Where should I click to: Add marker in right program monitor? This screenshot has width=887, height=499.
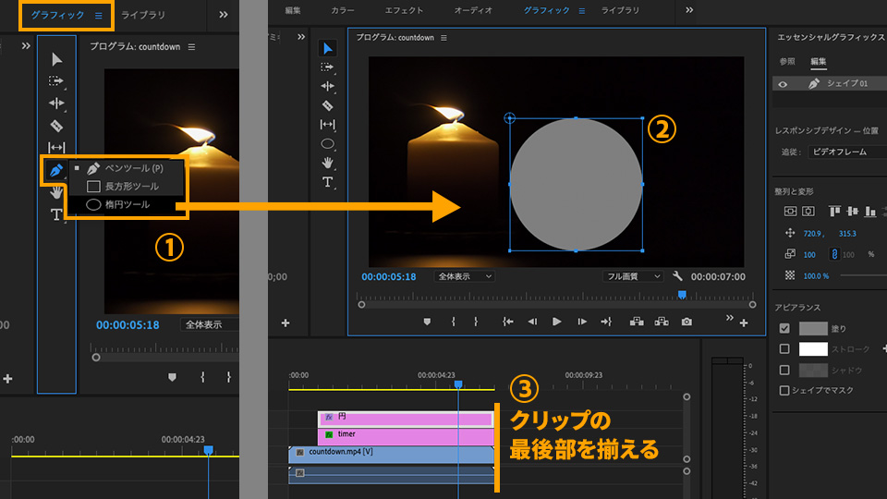427,322
